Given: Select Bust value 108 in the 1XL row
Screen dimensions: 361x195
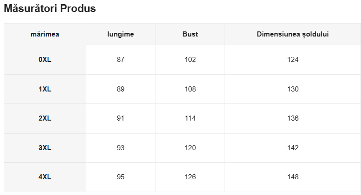Looking at the screenshot, I should 190,89.
